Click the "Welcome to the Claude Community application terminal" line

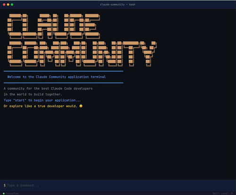[x=57, y=77]
